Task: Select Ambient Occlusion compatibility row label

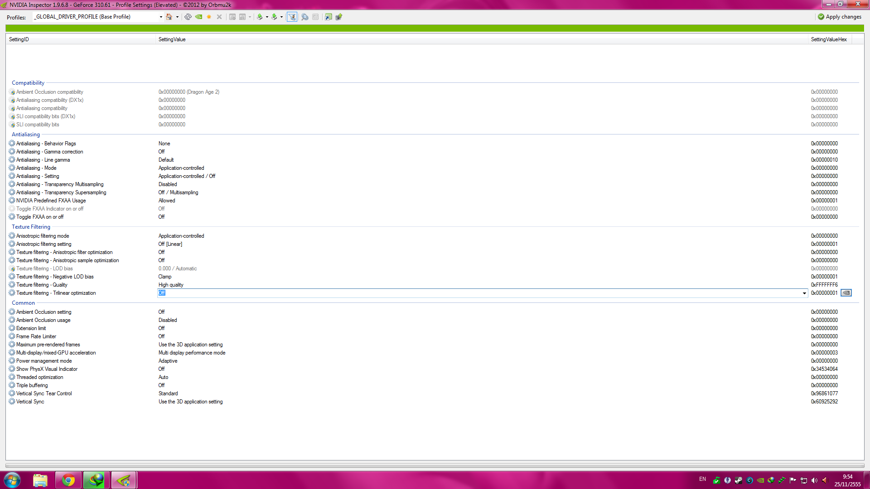Action: 50,92
